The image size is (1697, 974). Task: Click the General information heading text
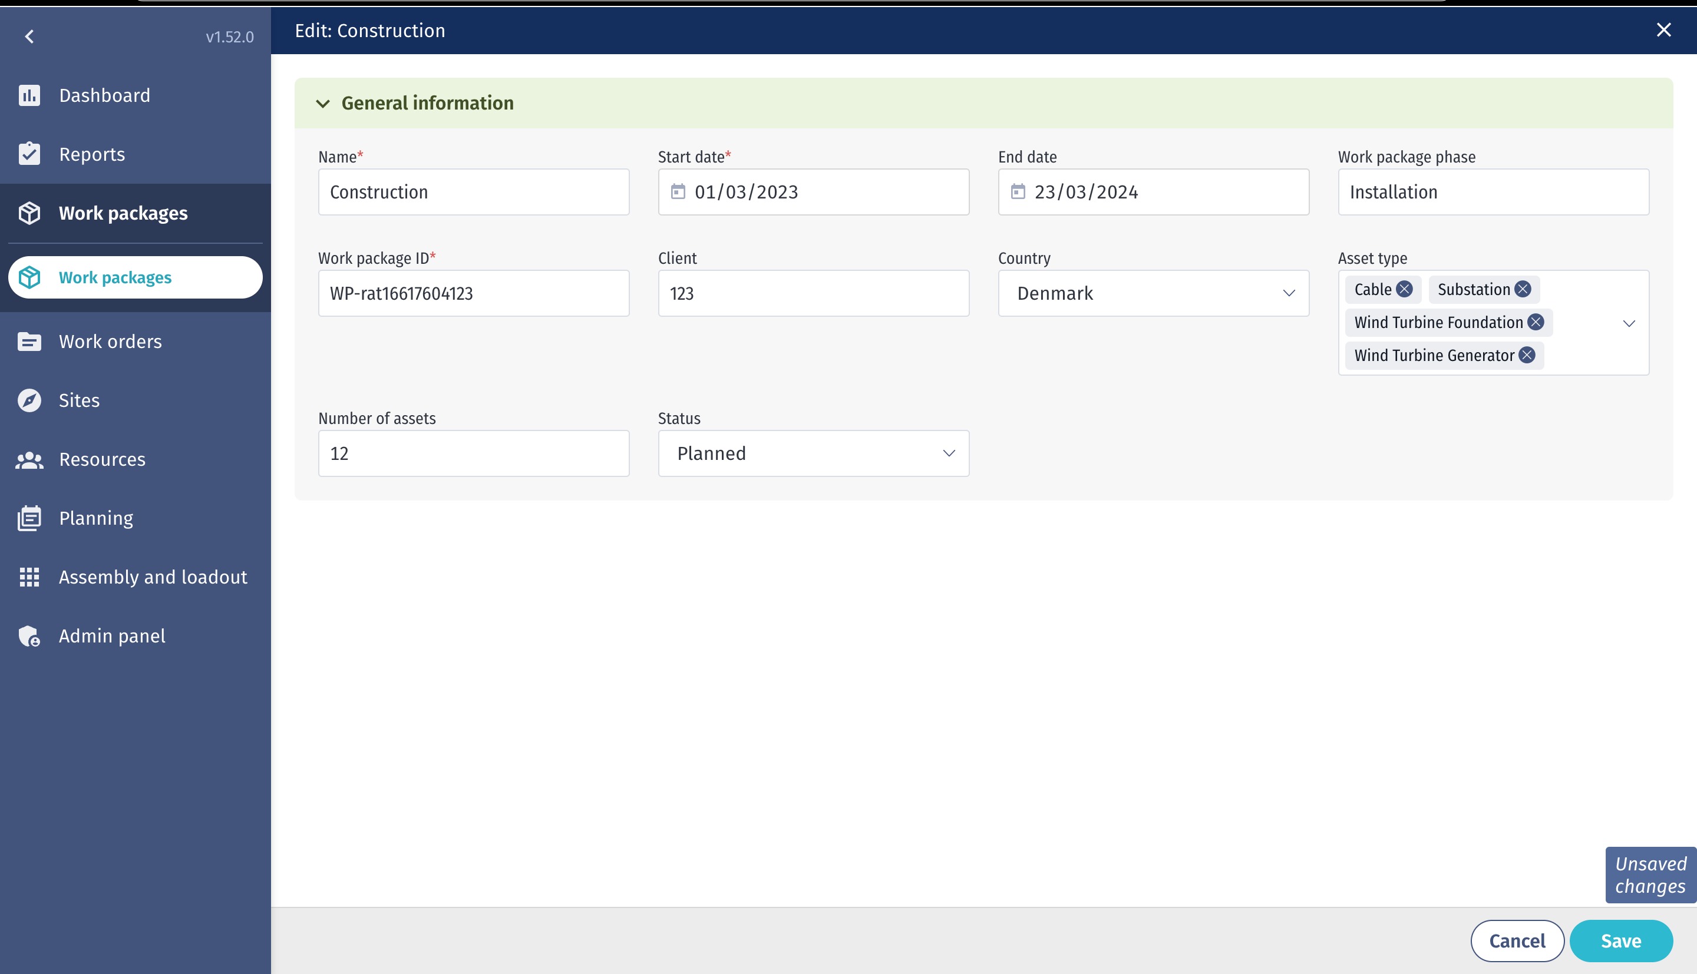428,103
